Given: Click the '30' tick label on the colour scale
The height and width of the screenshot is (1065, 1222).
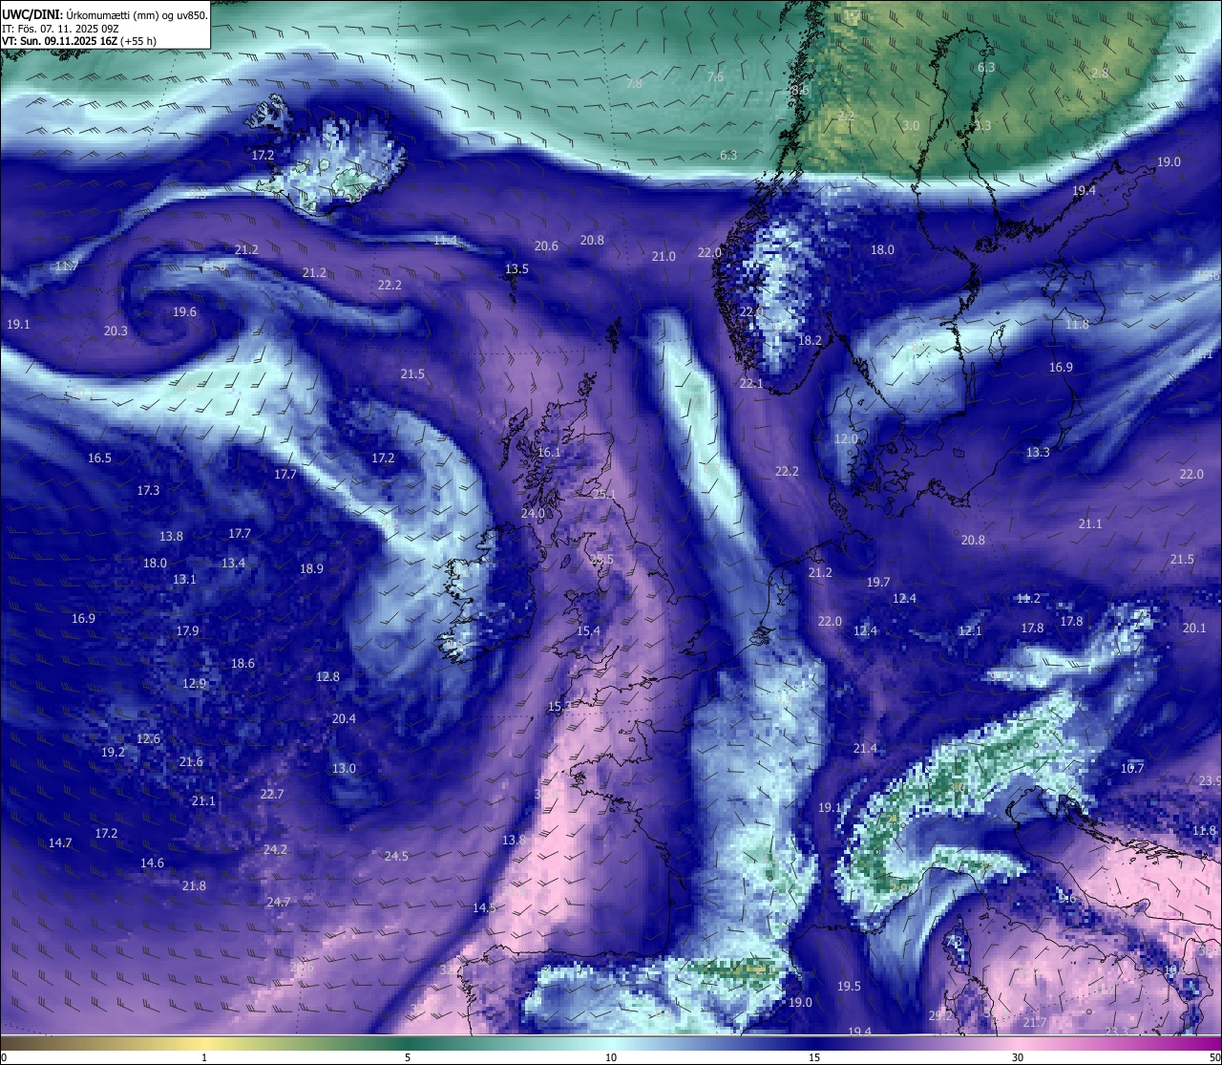Looking at the screenshot, I should [x=1018, y=1056].
